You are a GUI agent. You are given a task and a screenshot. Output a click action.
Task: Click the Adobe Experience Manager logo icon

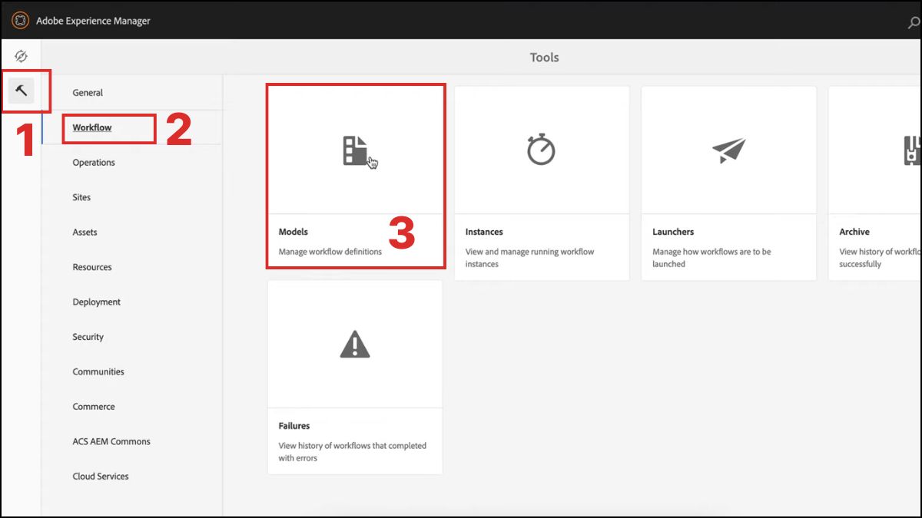coord(20,21)
